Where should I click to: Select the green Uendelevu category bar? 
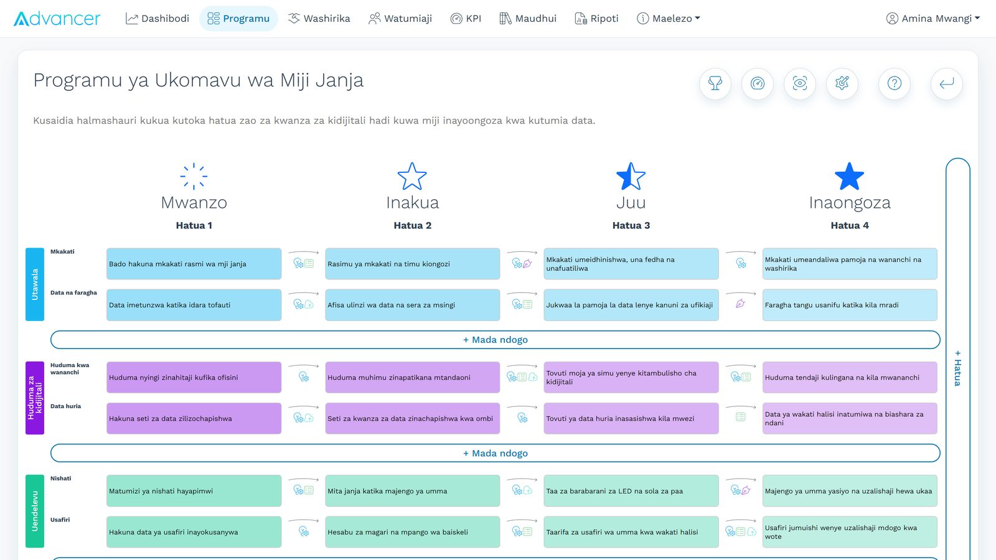[35, 511]
